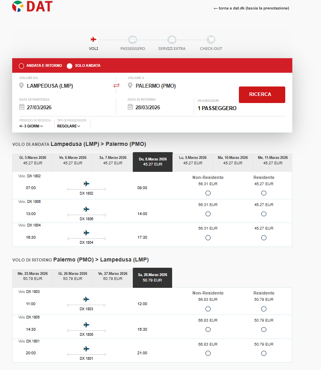Choose Non-Residente fare for flight DX 1804

(208, 237)
